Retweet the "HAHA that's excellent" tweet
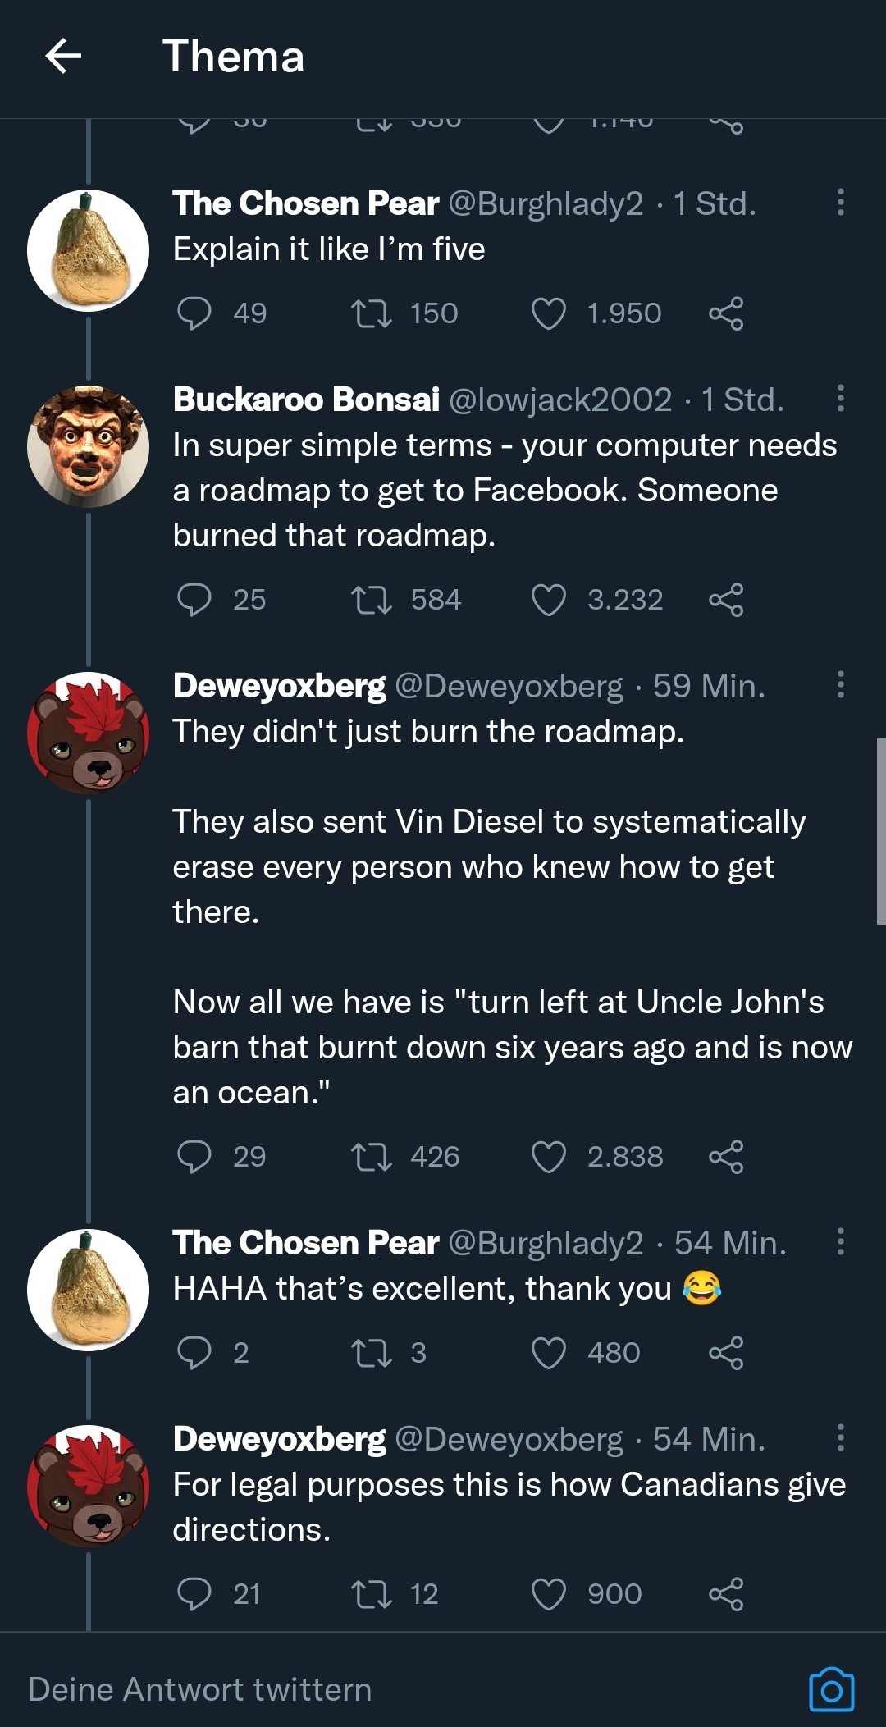886x1727 pixels. coord(371,1353)
